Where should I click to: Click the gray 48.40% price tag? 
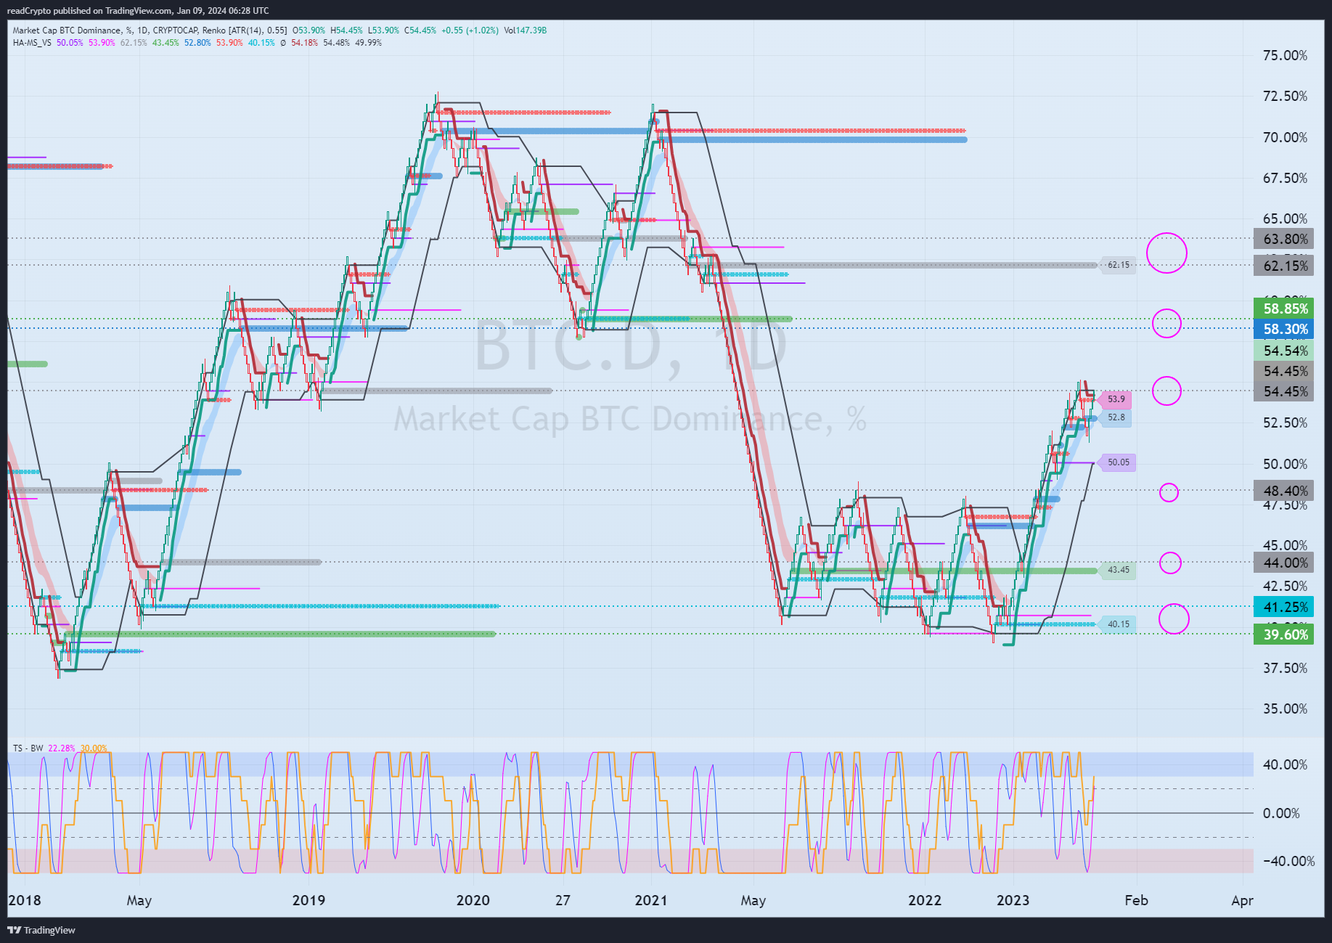(1285, 491)
